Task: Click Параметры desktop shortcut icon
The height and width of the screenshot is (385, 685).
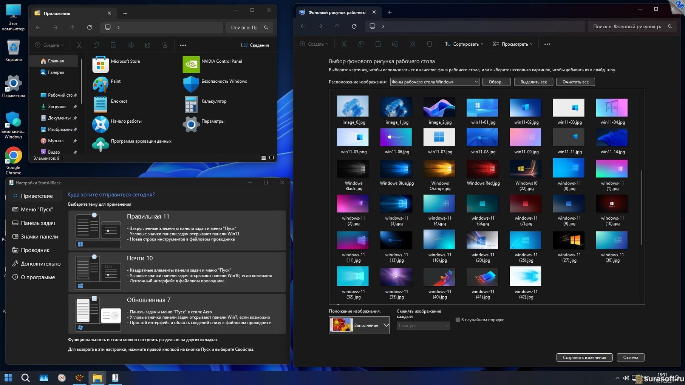Action: click(13, 86)
